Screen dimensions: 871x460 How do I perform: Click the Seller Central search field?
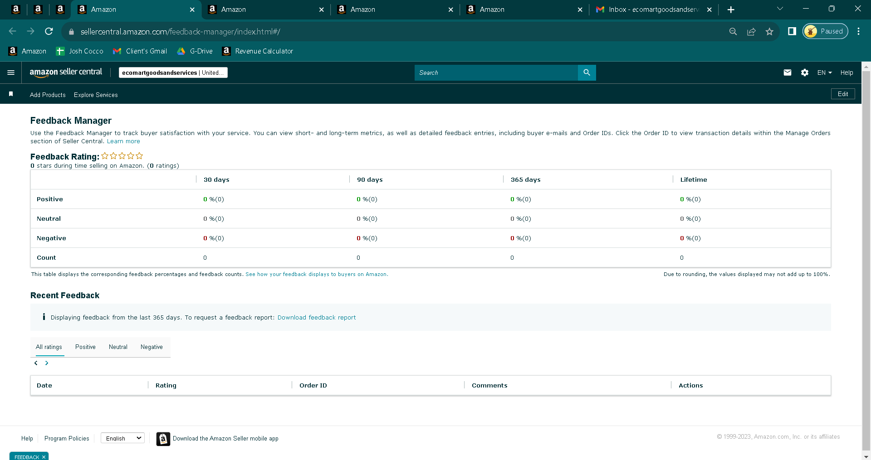point(496,73)
